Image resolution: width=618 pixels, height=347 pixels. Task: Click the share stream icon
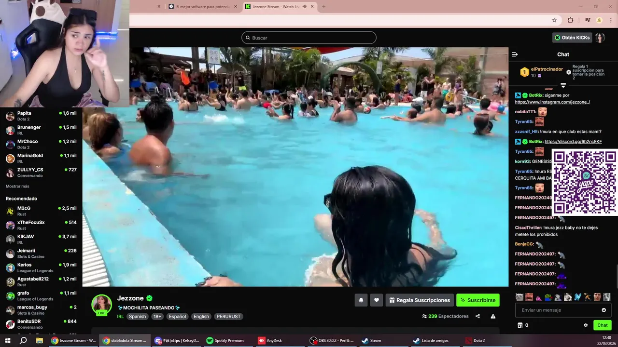[478, 316]
